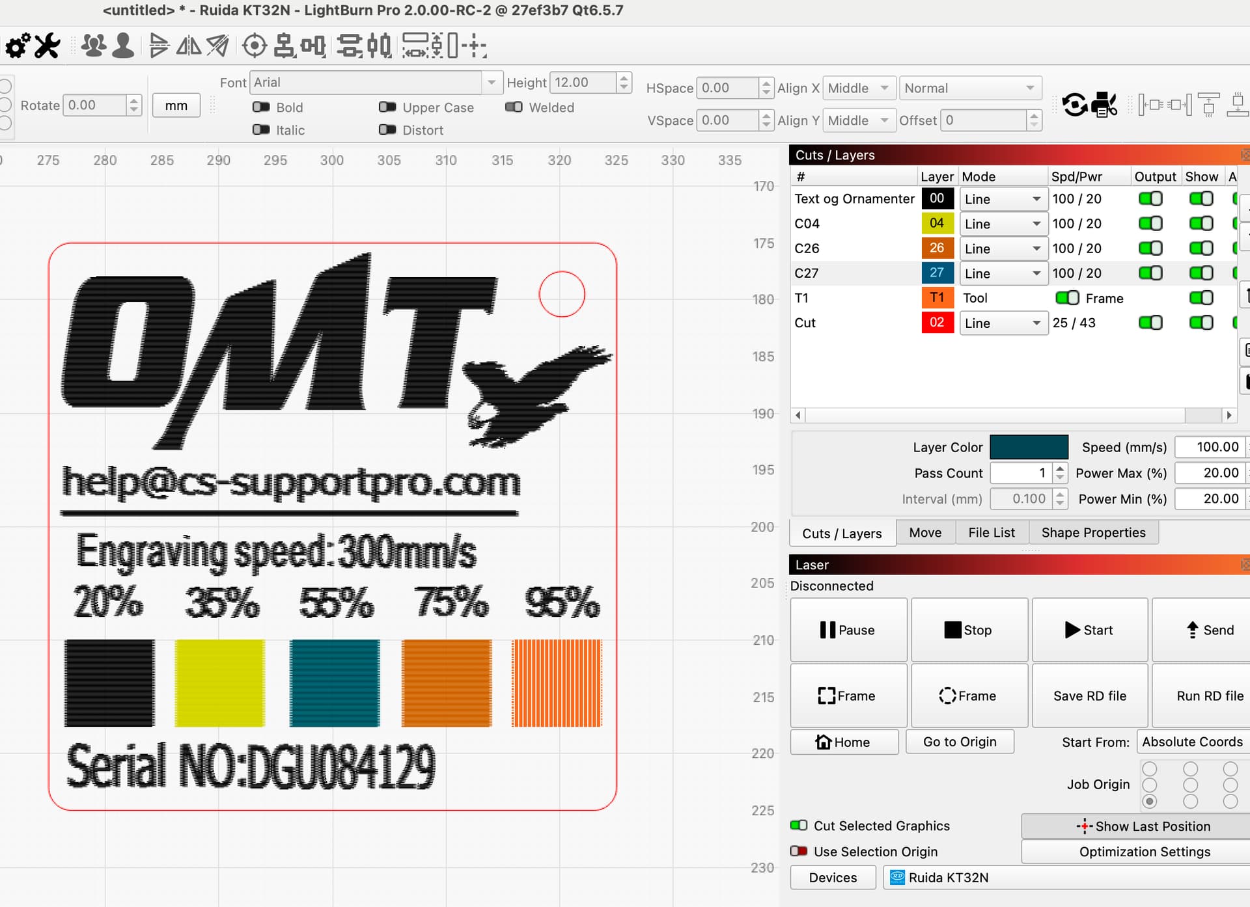
Task: Click Move laser to right edge icon
Action: click(x=1180, y=105)
